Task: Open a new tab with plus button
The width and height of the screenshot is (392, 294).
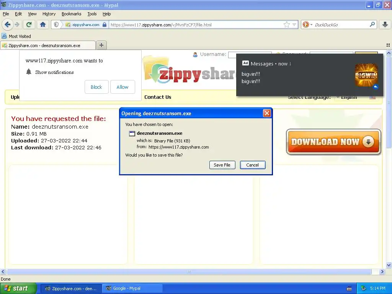Action: (101, 45)
